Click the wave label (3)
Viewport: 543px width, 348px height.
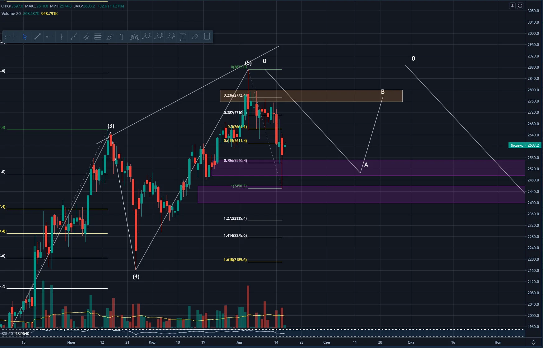coord(111,126)
